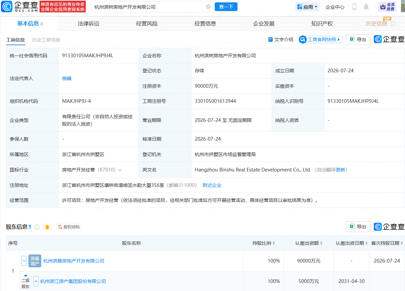Click Excel icon on top 导出 button
Image resolution: width=405 pixels, height=291 pixels.
[x=352, y=40]
